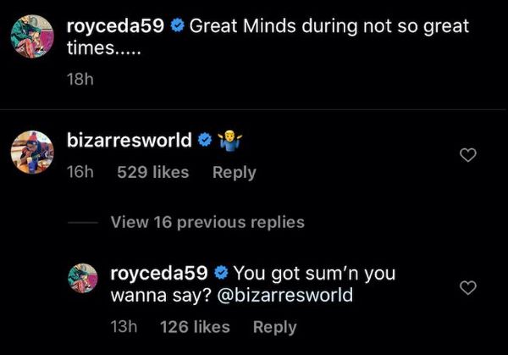Open royceda59 profile picture in caption
Image resolution: width=508 pixels, height=355 pixels.
tap(32, 36)
